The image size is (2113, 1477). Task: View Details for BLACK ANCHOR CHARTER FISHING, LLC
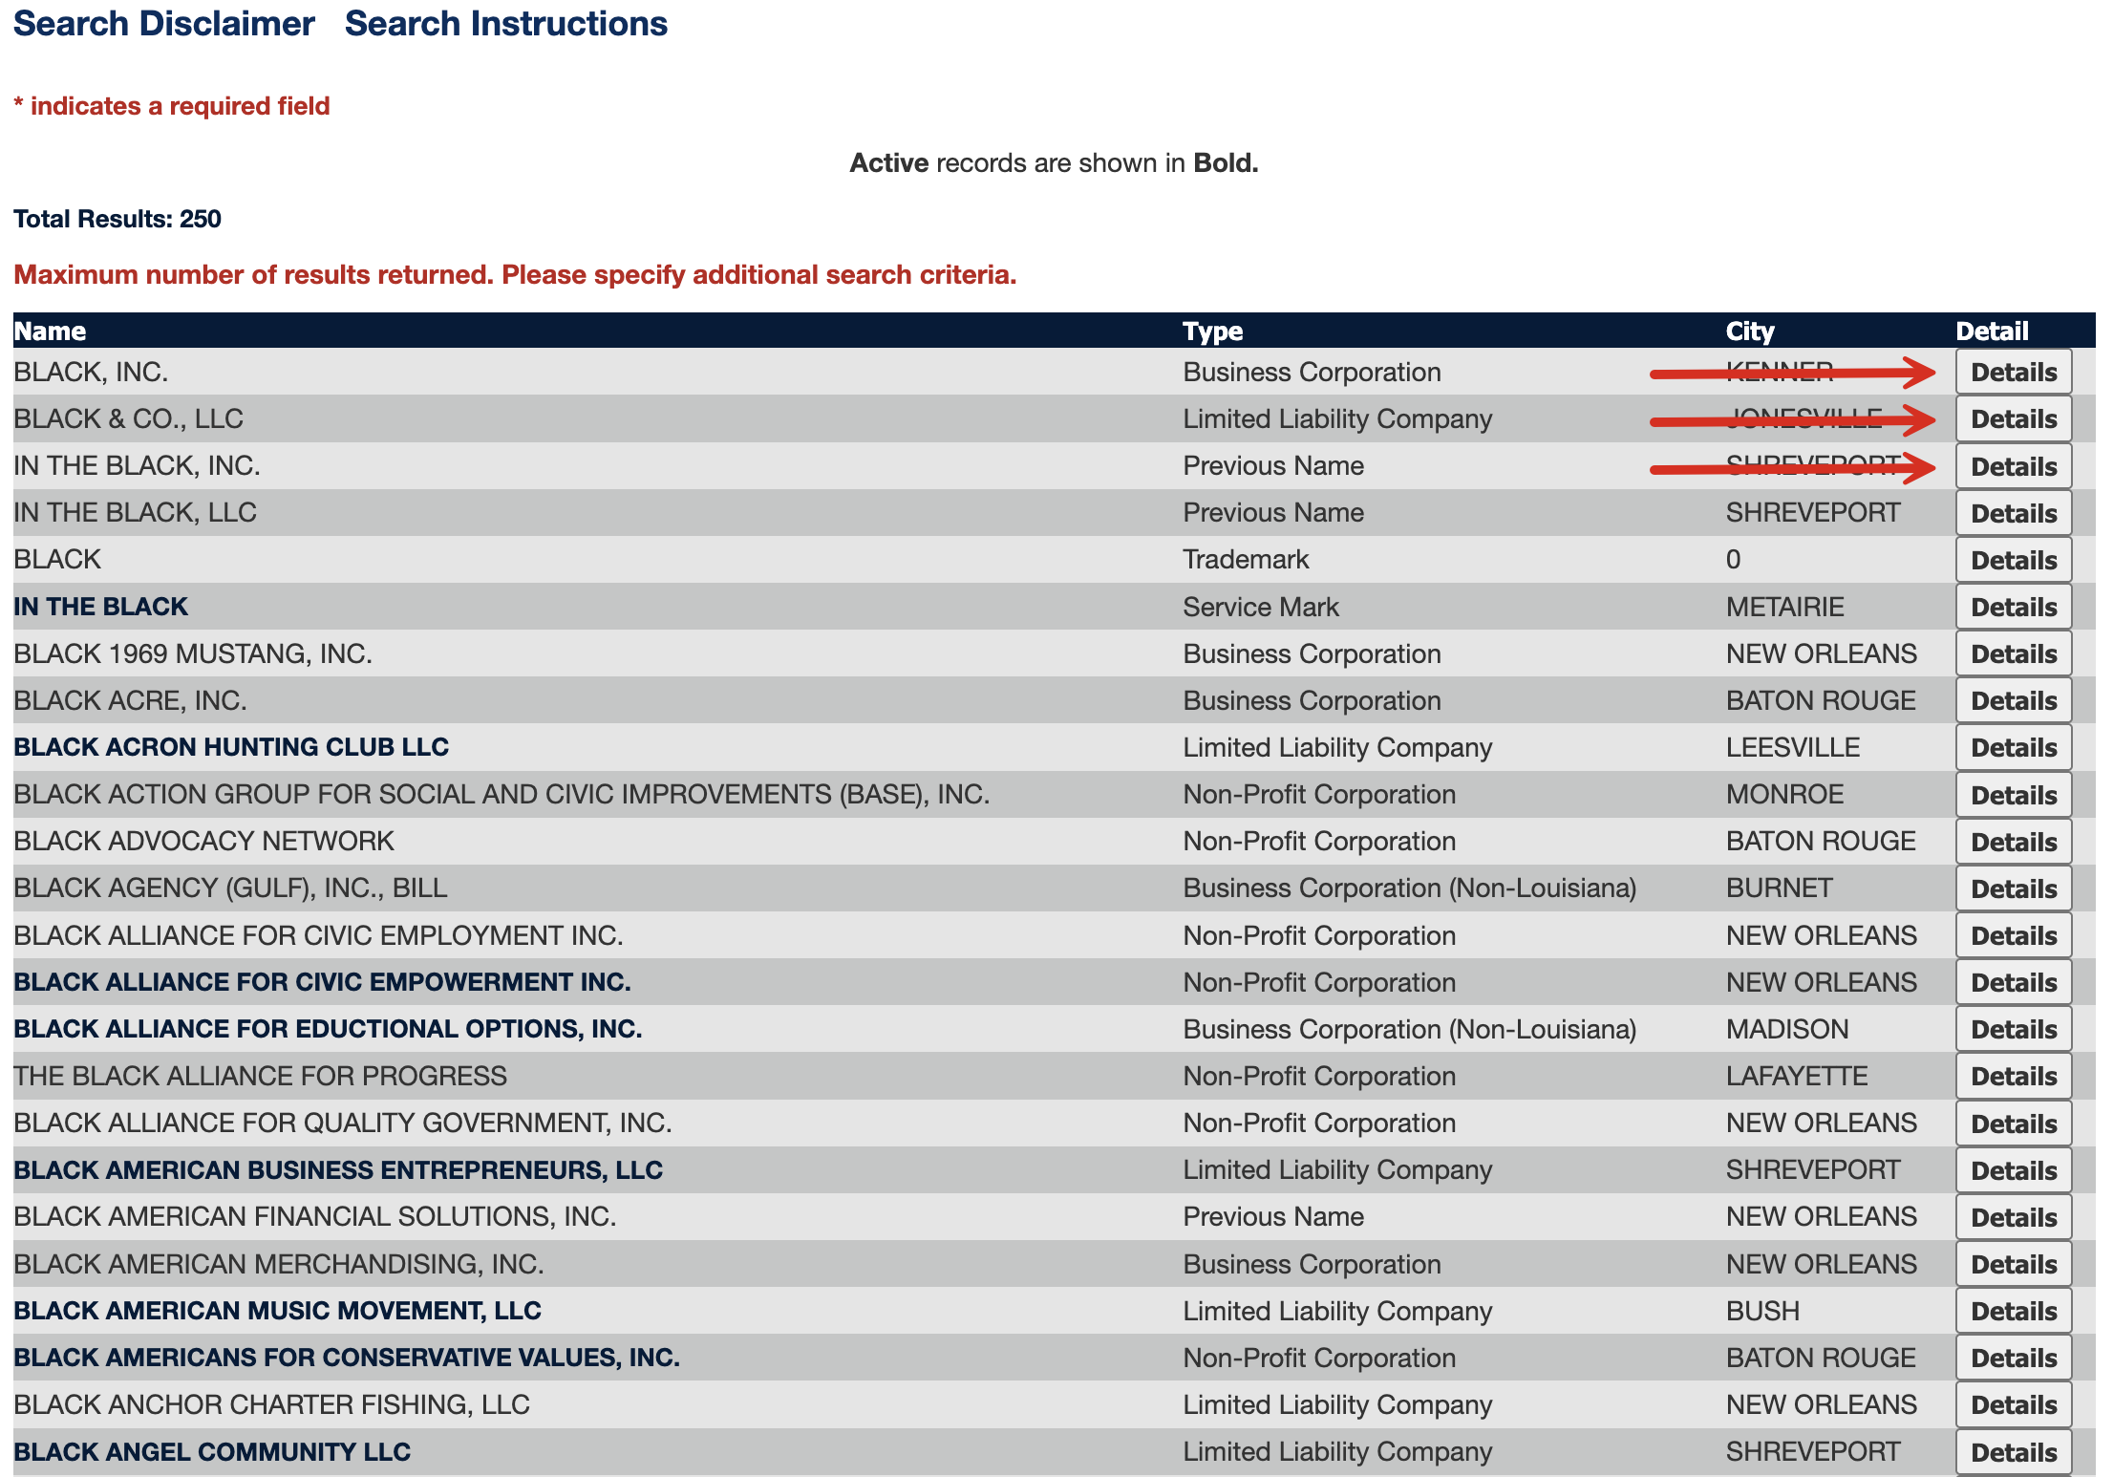(2014, 1404)
